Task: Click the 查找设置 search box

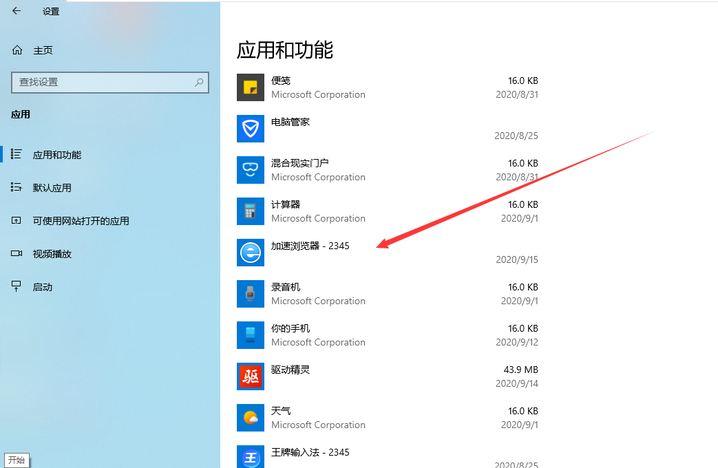Action: (103, 82)
